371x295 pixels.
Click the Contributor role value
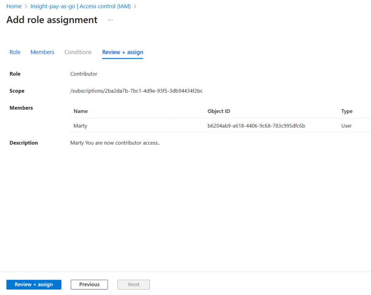(84, 74)
